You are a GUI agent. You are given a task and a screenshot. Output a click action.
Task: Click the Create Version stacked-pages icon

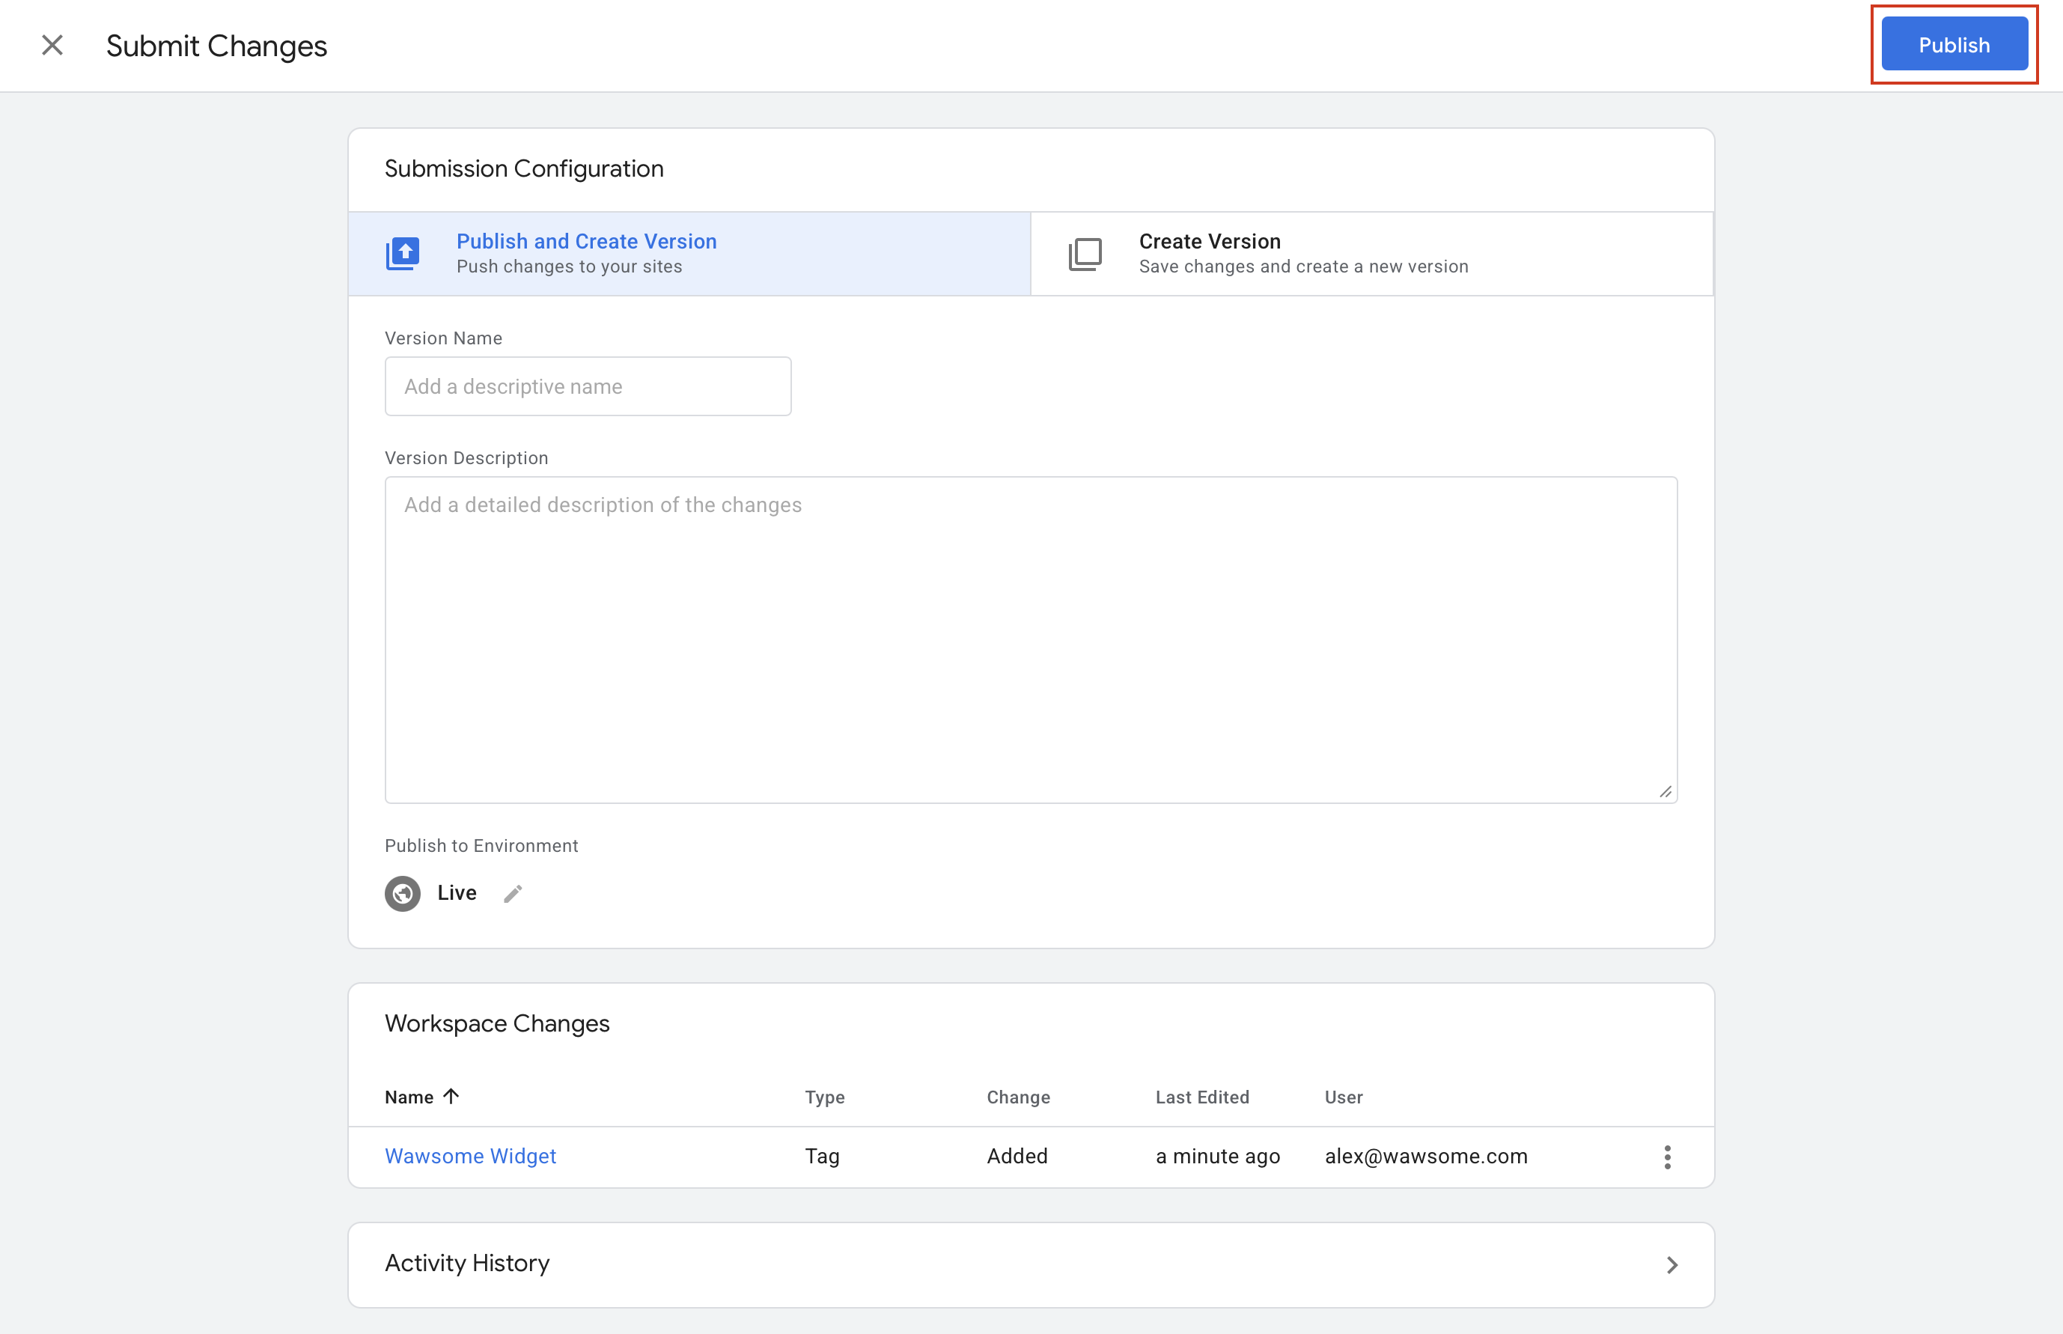(x=1085, y=254)
